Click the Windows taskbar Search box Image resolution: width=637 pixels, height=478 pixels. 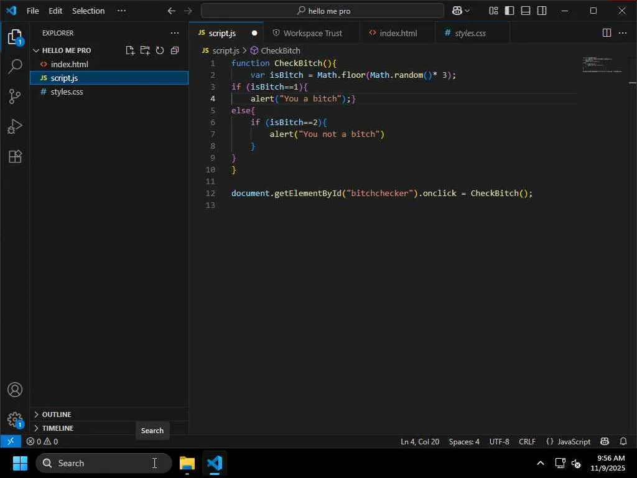(103, 463)
